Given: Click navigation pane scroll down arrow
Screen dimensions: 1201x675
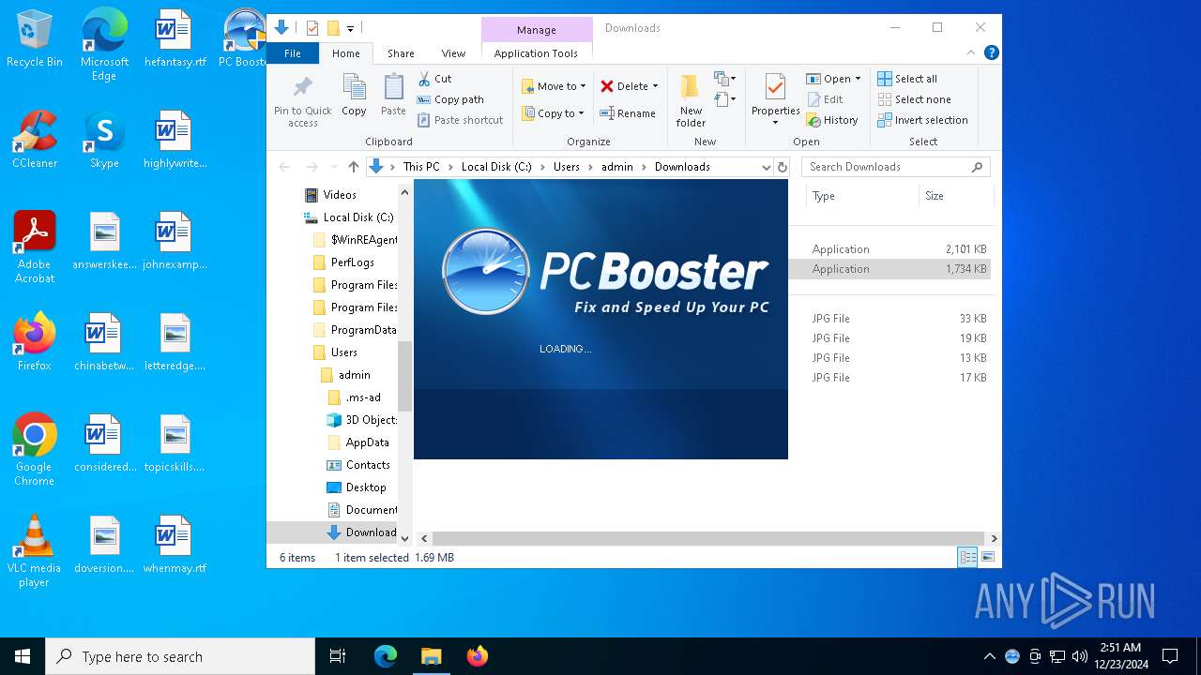Looking at the screenshot, I should [405, 538].
